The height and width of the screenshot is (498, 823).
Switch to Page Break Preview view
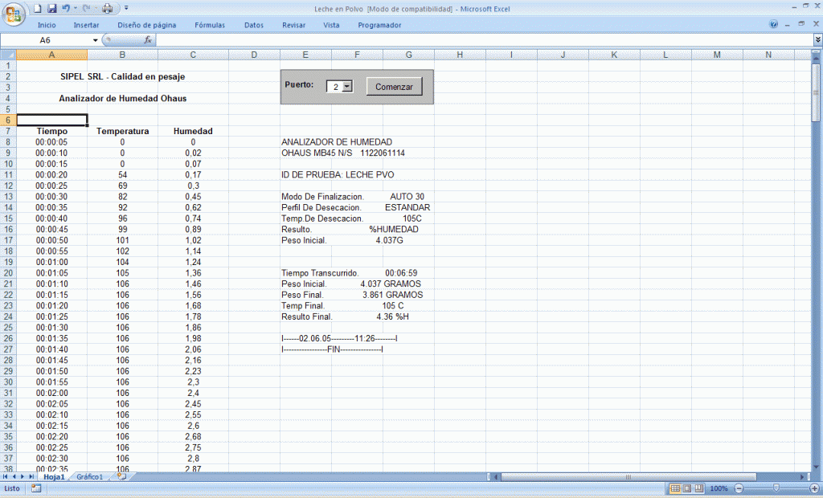pos(698,488)
